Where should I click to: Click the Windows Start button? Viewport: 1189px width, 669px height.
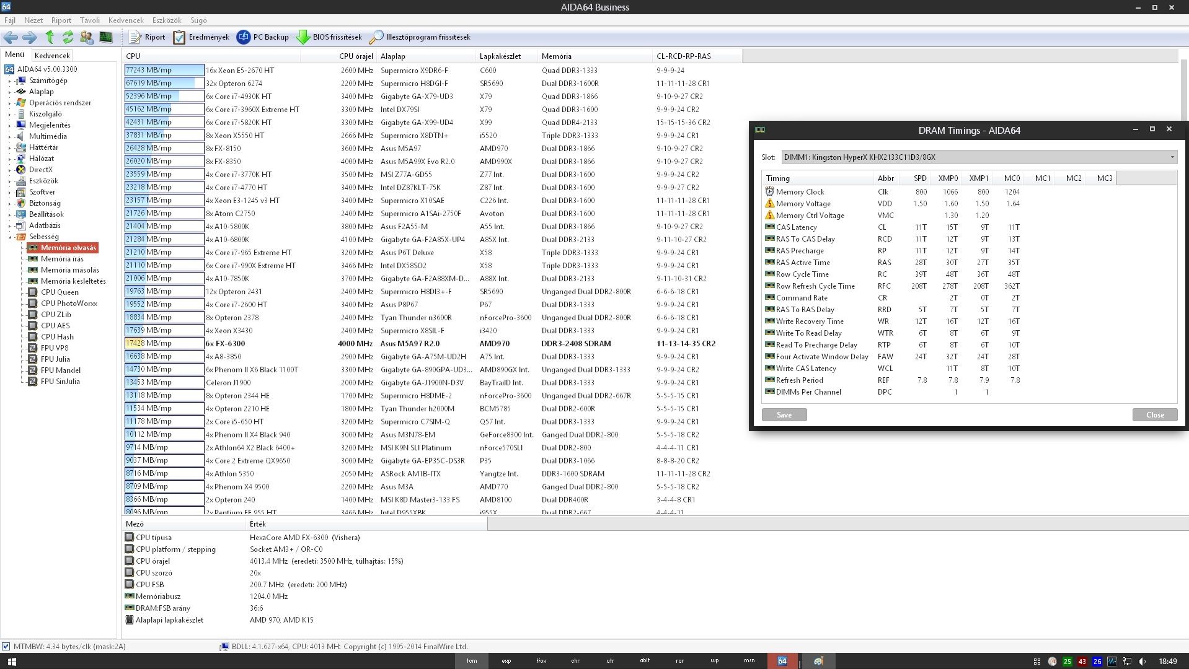coord(11,661)
